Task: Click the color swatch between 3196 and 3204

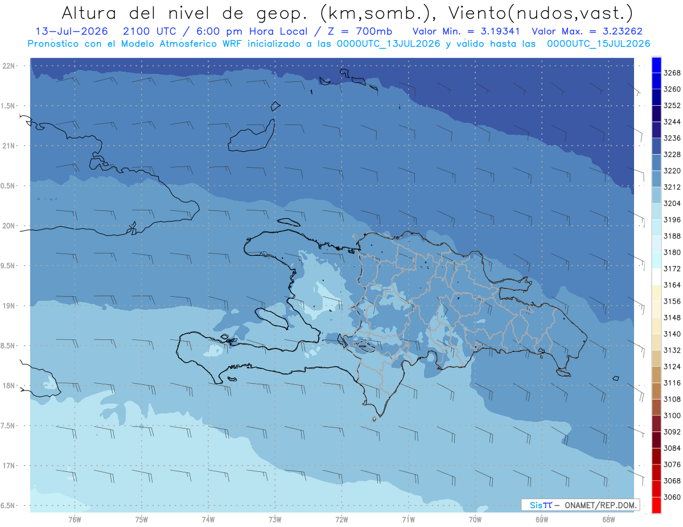Action: point(656,211)
